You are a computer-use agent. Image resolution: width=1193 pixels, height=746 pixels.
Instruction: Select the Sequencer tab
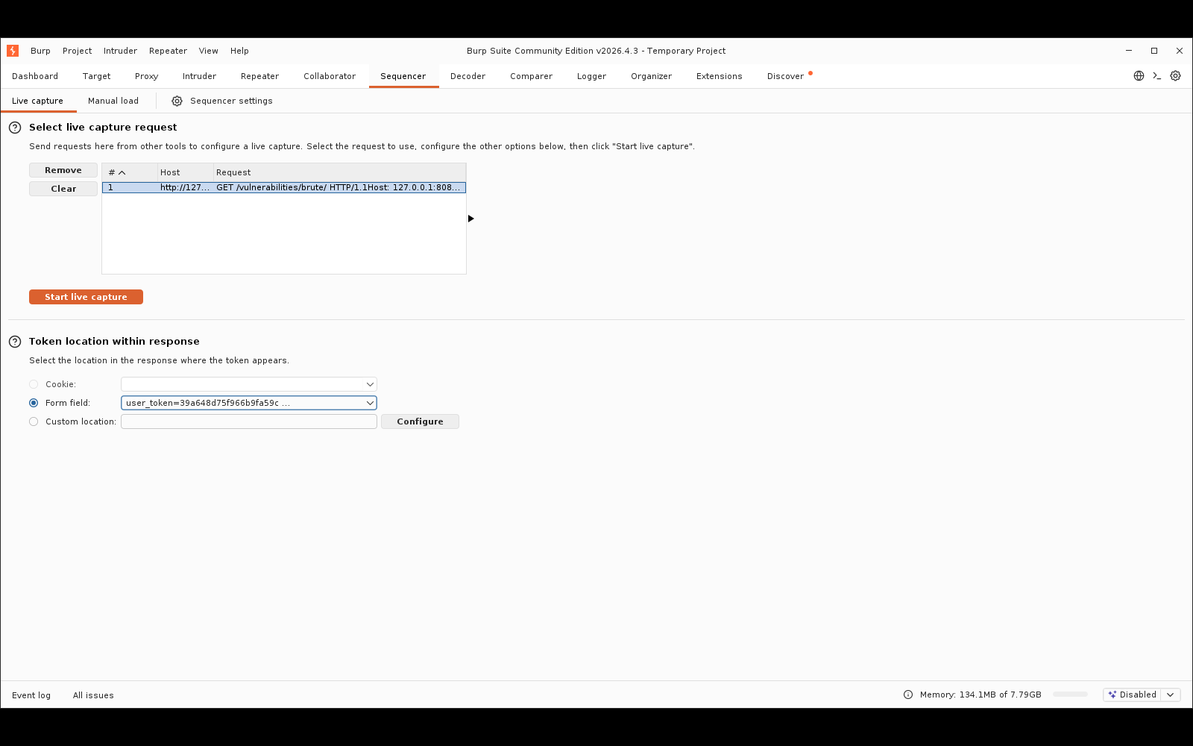click(403, 76)
